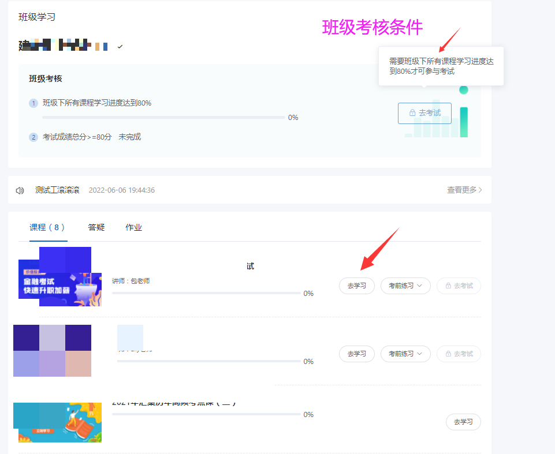Switch to the 答疑 tab

tap(96, 227)
